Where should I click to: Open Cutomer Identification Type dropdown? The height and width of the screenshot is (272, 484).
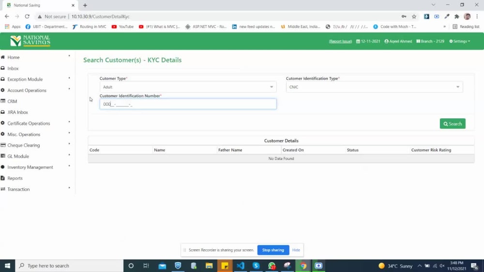[375, 87]
